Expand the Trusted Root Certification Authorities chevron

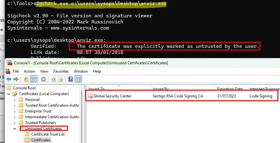click(14, 105)
